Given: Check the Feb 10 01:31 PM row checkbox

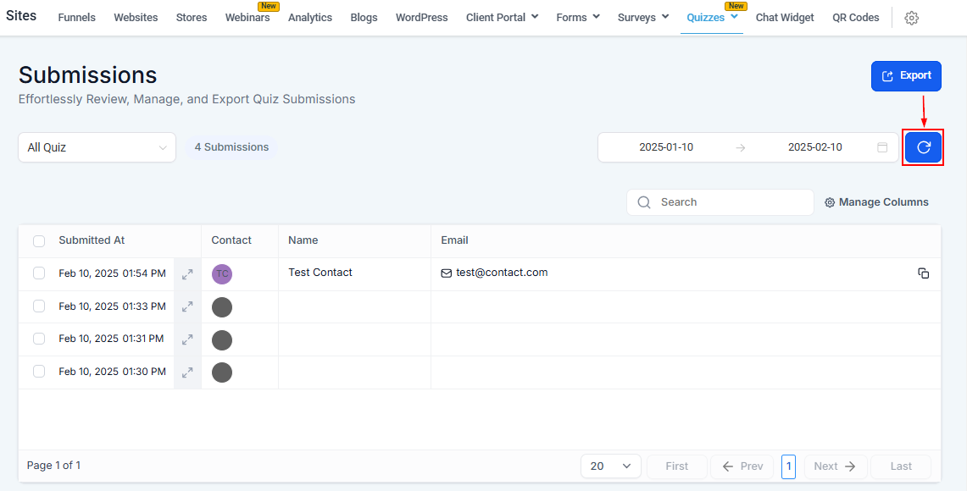Looking at the screenshot, I should click(39, 339).
